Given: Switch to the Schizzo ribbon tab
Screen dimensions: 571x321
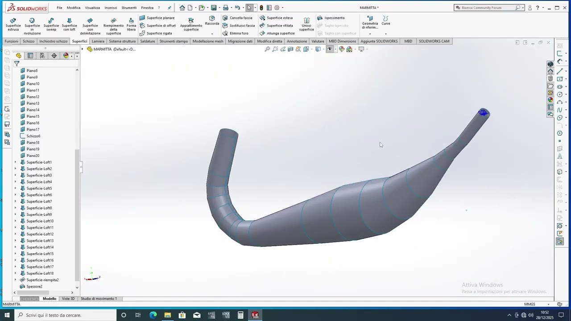Looking at the screenshot, I should coord(29,41).
